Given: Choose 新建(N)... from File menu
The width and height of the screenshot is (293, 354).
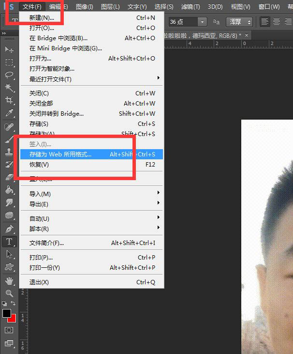Looking at the screenshot, I should tap(92, 17).
